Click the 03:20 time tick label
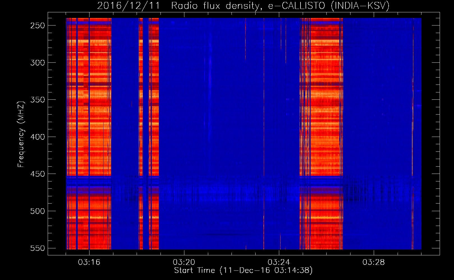Image resolution: width=454 pixels, height=280 pixels. pos(184,262)
